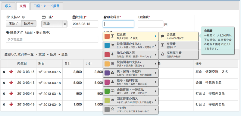Image resolution: width=241 pixels, height=116 pixels.
Task: Select the 未払い payment status
Action: coord(14,24)
